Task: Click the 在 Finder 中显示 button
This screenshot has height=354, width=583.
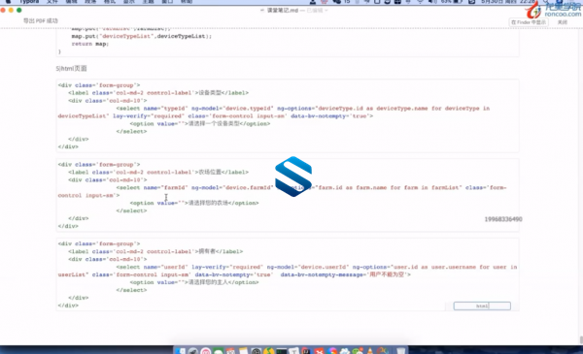Action: pyautogui.click(x=529, y=22)
